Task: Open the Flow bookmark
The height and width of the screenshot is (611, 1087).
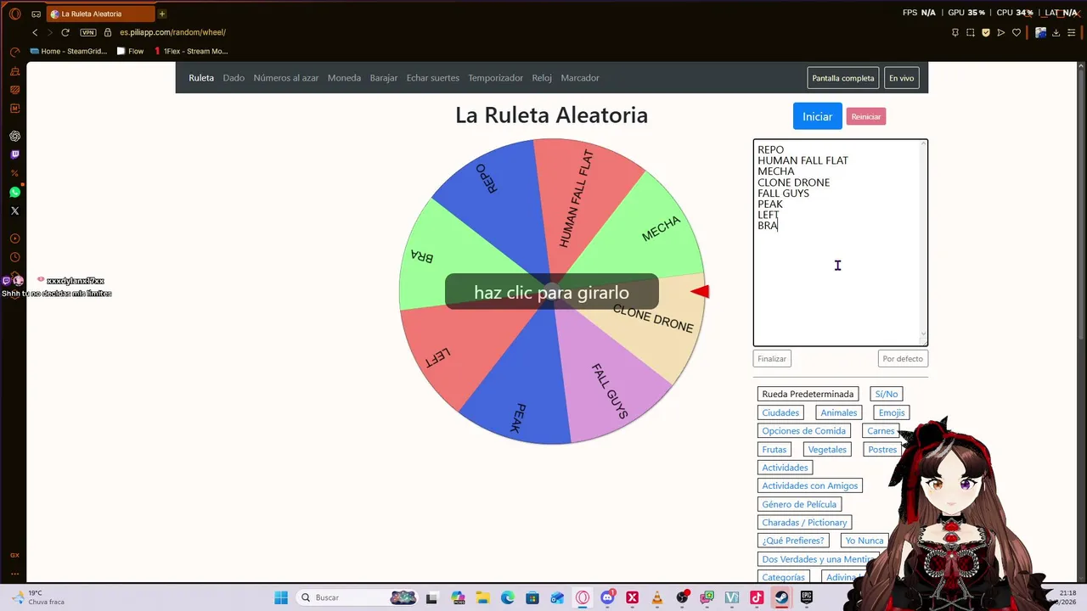Action: pyautogui.click(x=130, y=51)
